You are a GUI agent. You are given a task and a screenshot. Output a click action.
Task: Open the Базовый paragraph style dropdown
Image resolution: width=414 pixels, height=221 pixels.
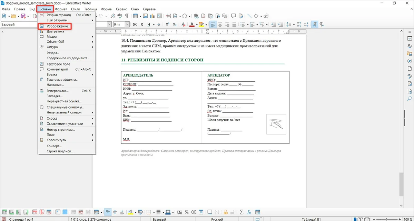coord(18,24)
